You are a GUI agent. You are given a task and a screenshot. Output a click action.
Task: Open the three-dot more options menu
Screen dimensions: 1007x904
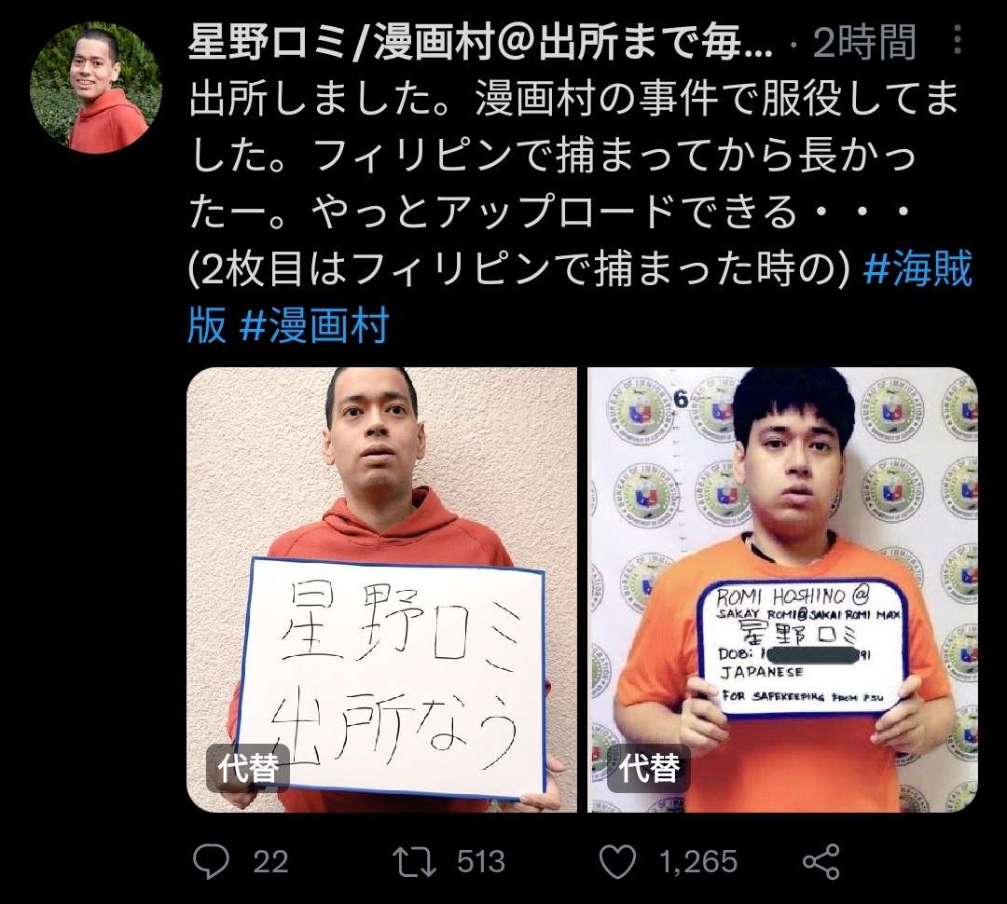957,40
